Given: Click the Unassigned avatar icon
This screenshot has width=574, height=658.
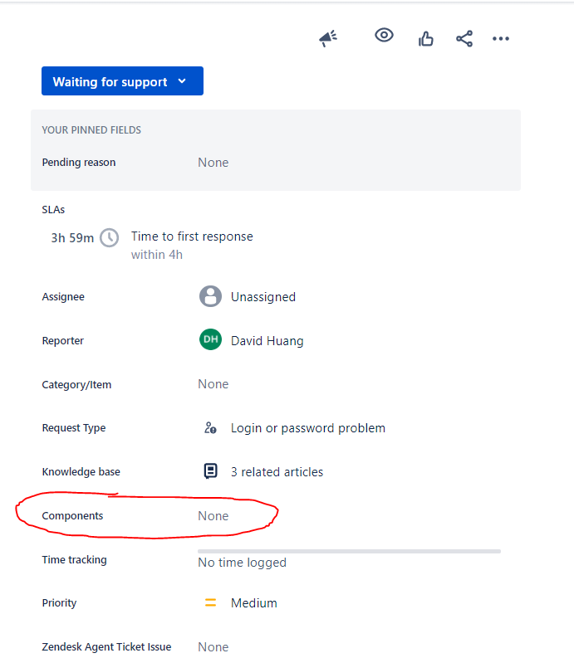Looking at the screenshot, I should [210, 296].
